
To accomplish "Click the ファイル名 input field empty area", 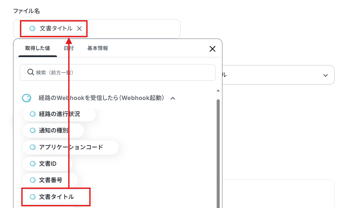I will tap(134, 29).
